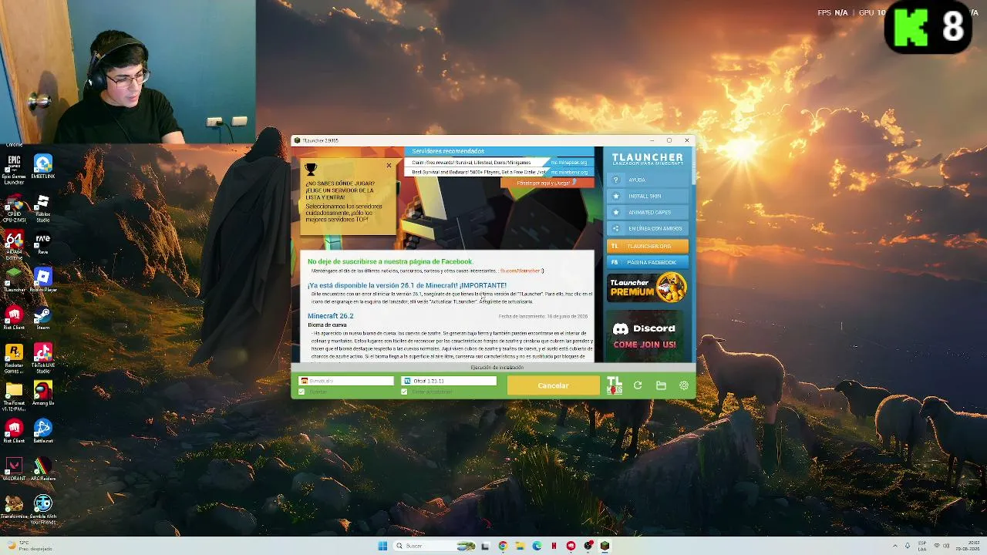Open Roblox Studio desktop icon

point(43,208)
